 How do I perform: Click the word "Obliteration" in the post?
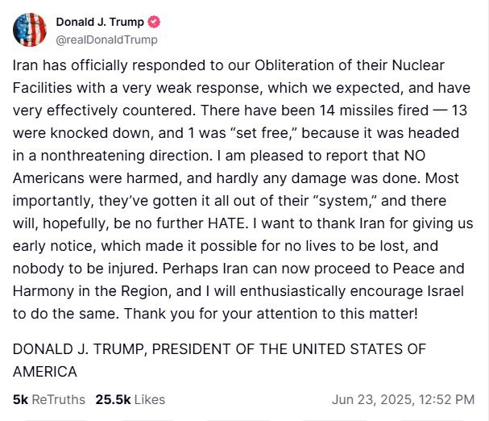point(294,65)
